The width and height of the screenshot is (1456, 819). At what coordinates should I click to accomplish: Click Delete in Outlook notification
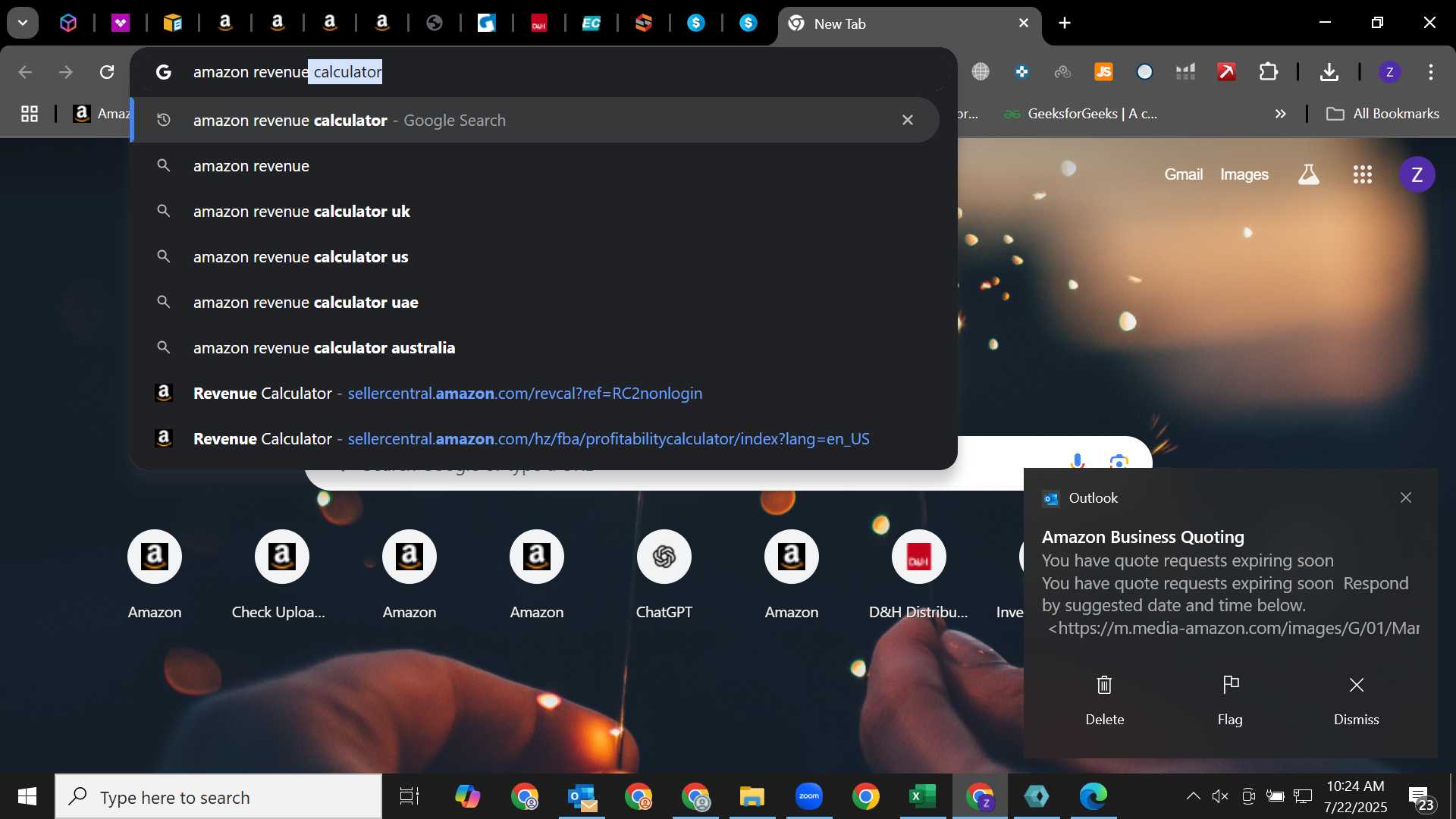coord(1104,701)
